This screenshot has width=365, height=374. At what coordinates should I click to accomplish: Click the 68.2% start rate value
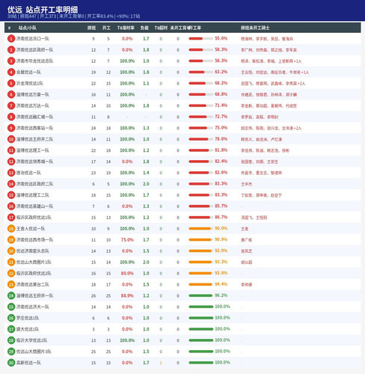click(221, 83)
